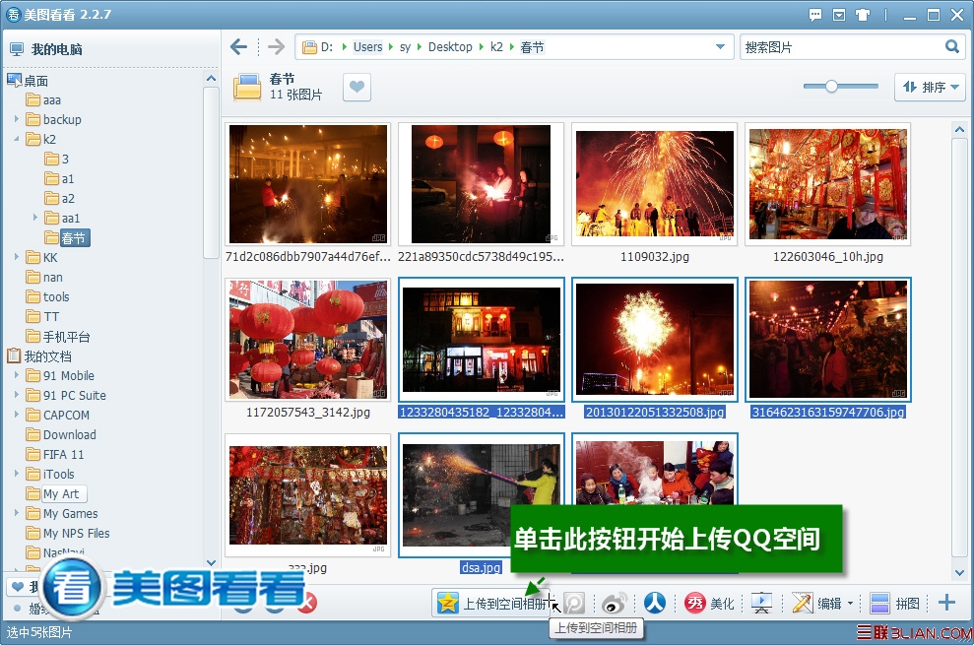
Task: Open the feedback chat bubble icon
Action: tap(815, 15)
